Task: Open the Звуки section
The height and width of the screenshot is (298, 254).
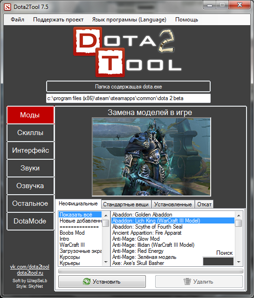Action: 30,168
